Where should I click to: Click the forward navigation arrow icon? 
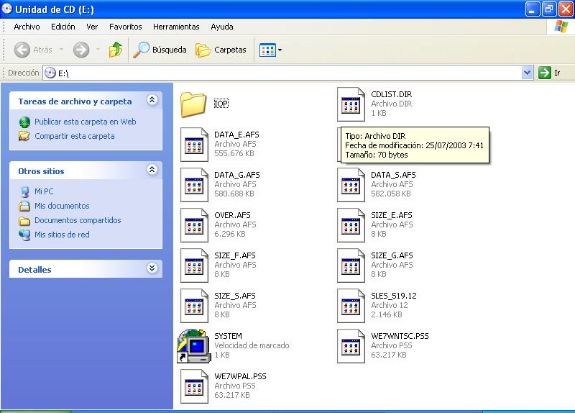[x=81, y=50]
